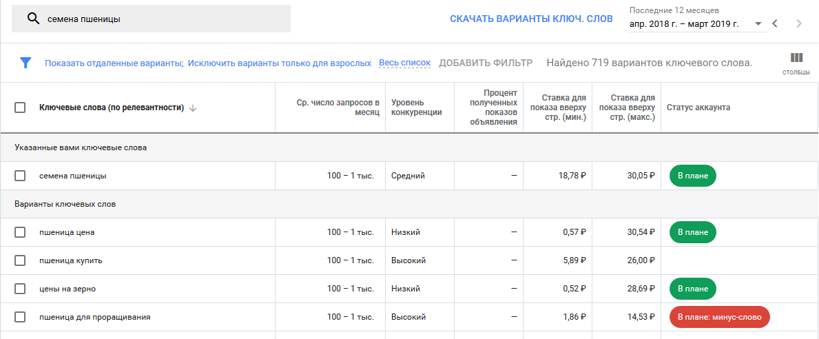Viewport: 819px width, 339px height.
Task: Open the columns layout icon
Action: click(796, 59)
